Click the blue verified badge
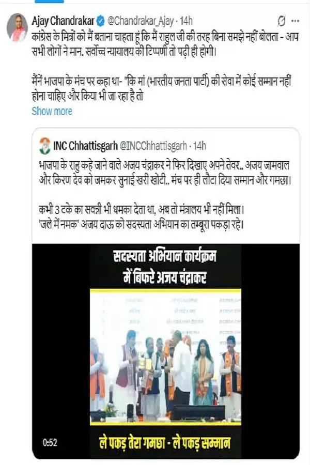 (101, 21)
